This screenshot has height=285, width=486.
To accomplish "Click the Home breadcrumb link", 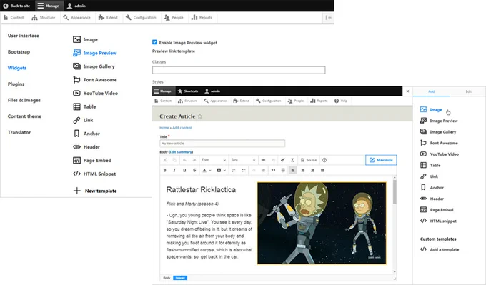I will 164,128.
